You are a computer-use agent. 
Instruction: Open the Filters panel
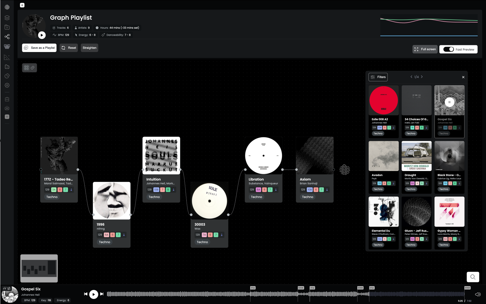(x=378, y=77)
